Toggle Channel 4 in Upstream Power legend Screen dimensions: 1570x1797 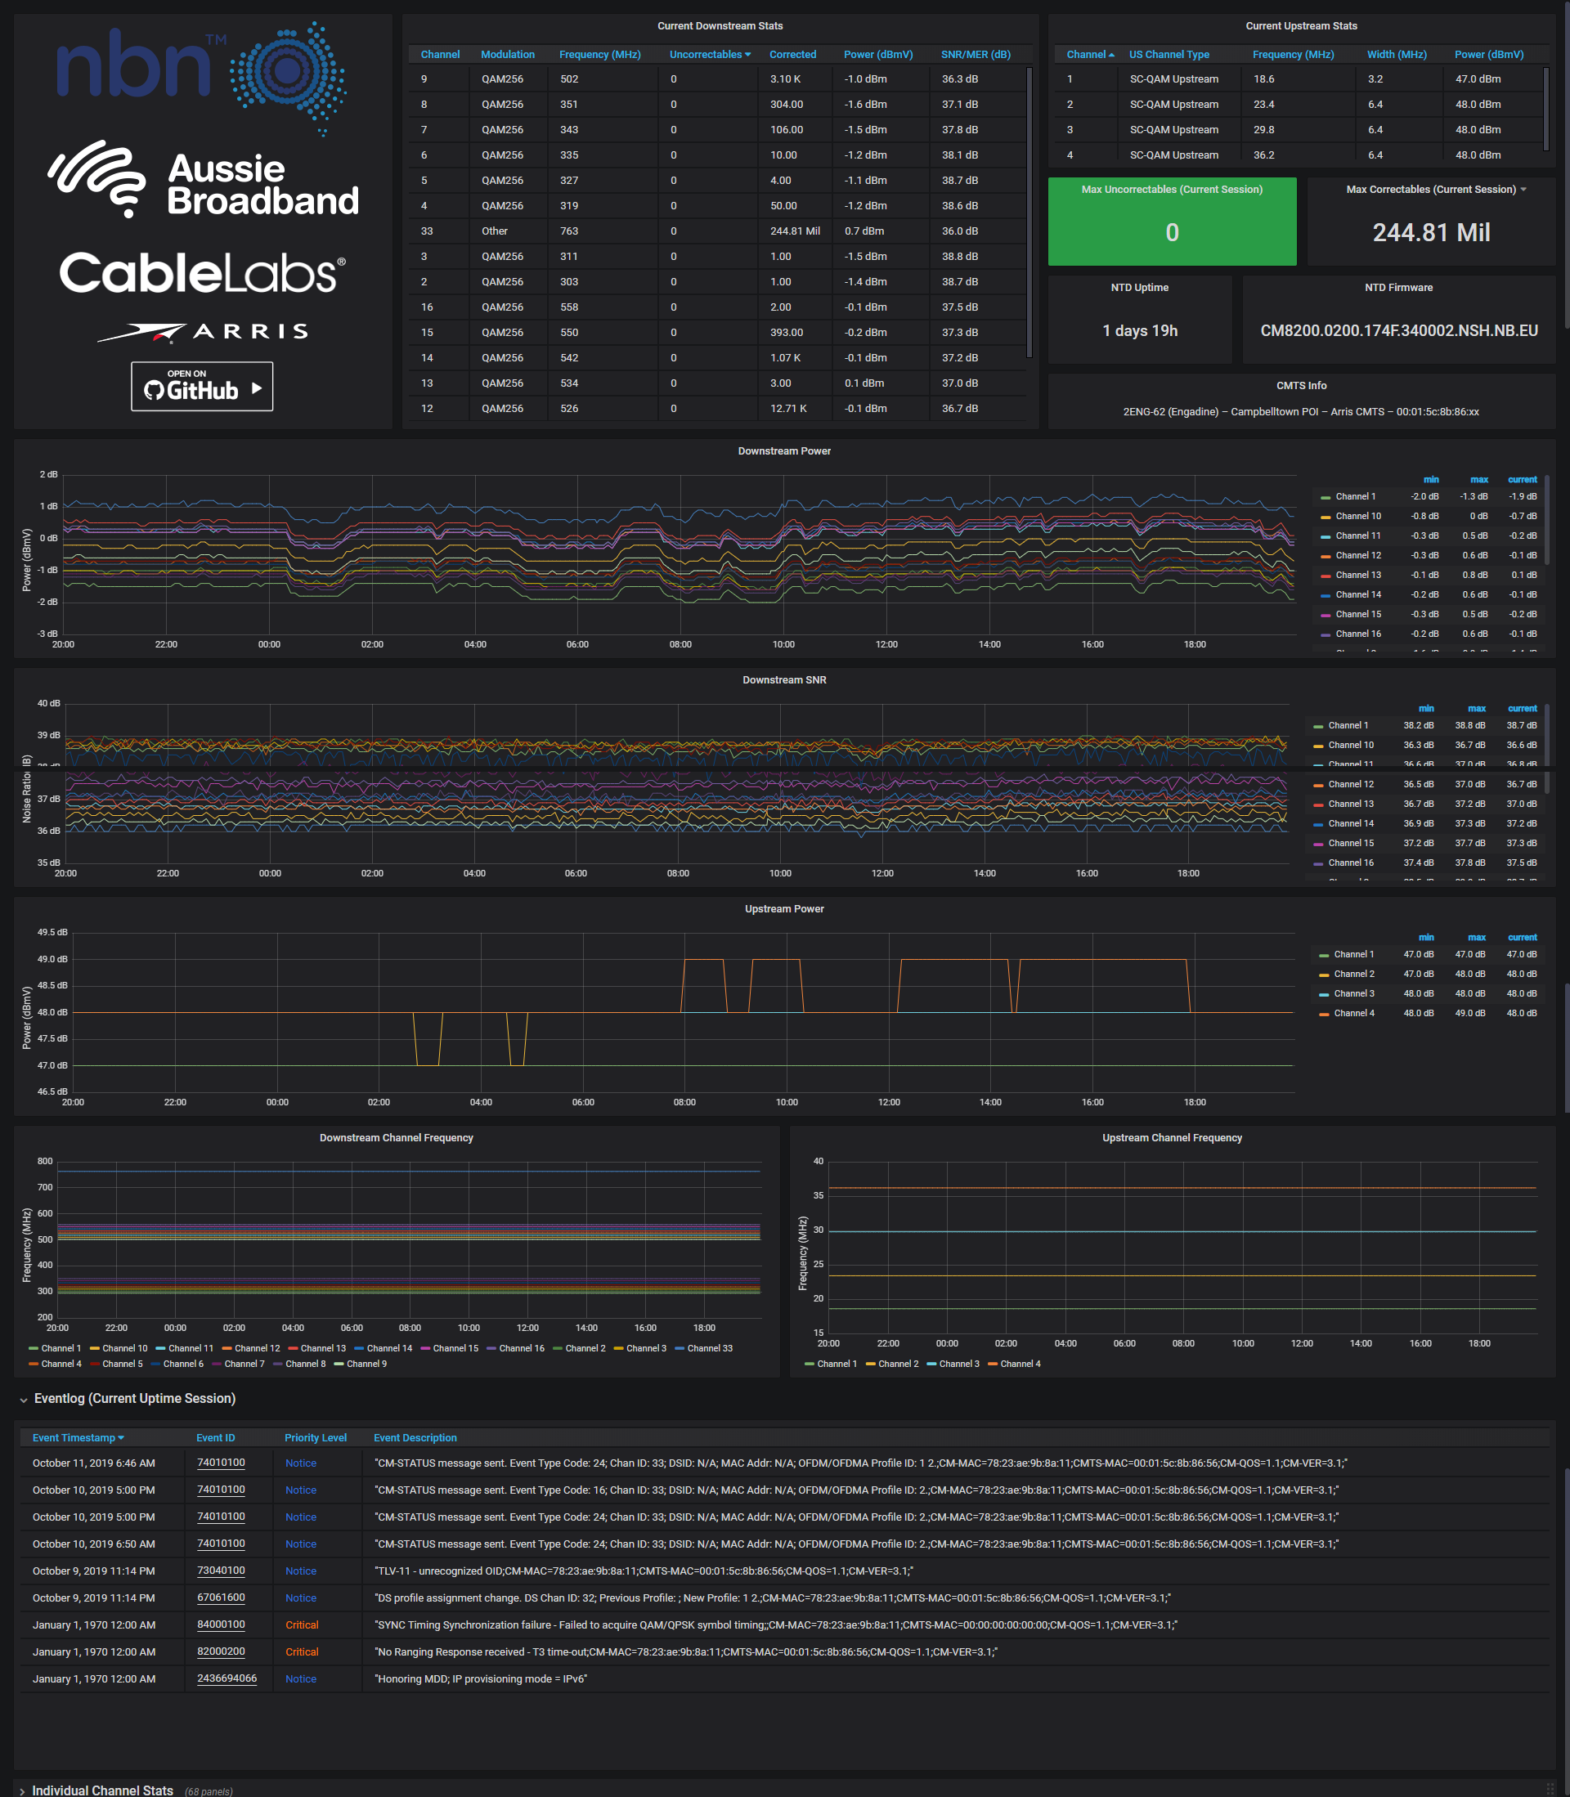pyautogui.click(x=1353, y=1013)
